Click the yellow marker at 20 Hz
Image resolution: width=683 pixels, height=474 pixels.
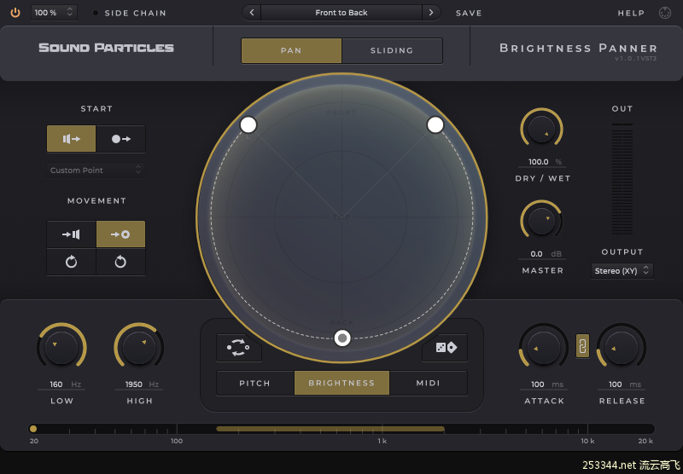pyautogui.click(x=33, y=429)
